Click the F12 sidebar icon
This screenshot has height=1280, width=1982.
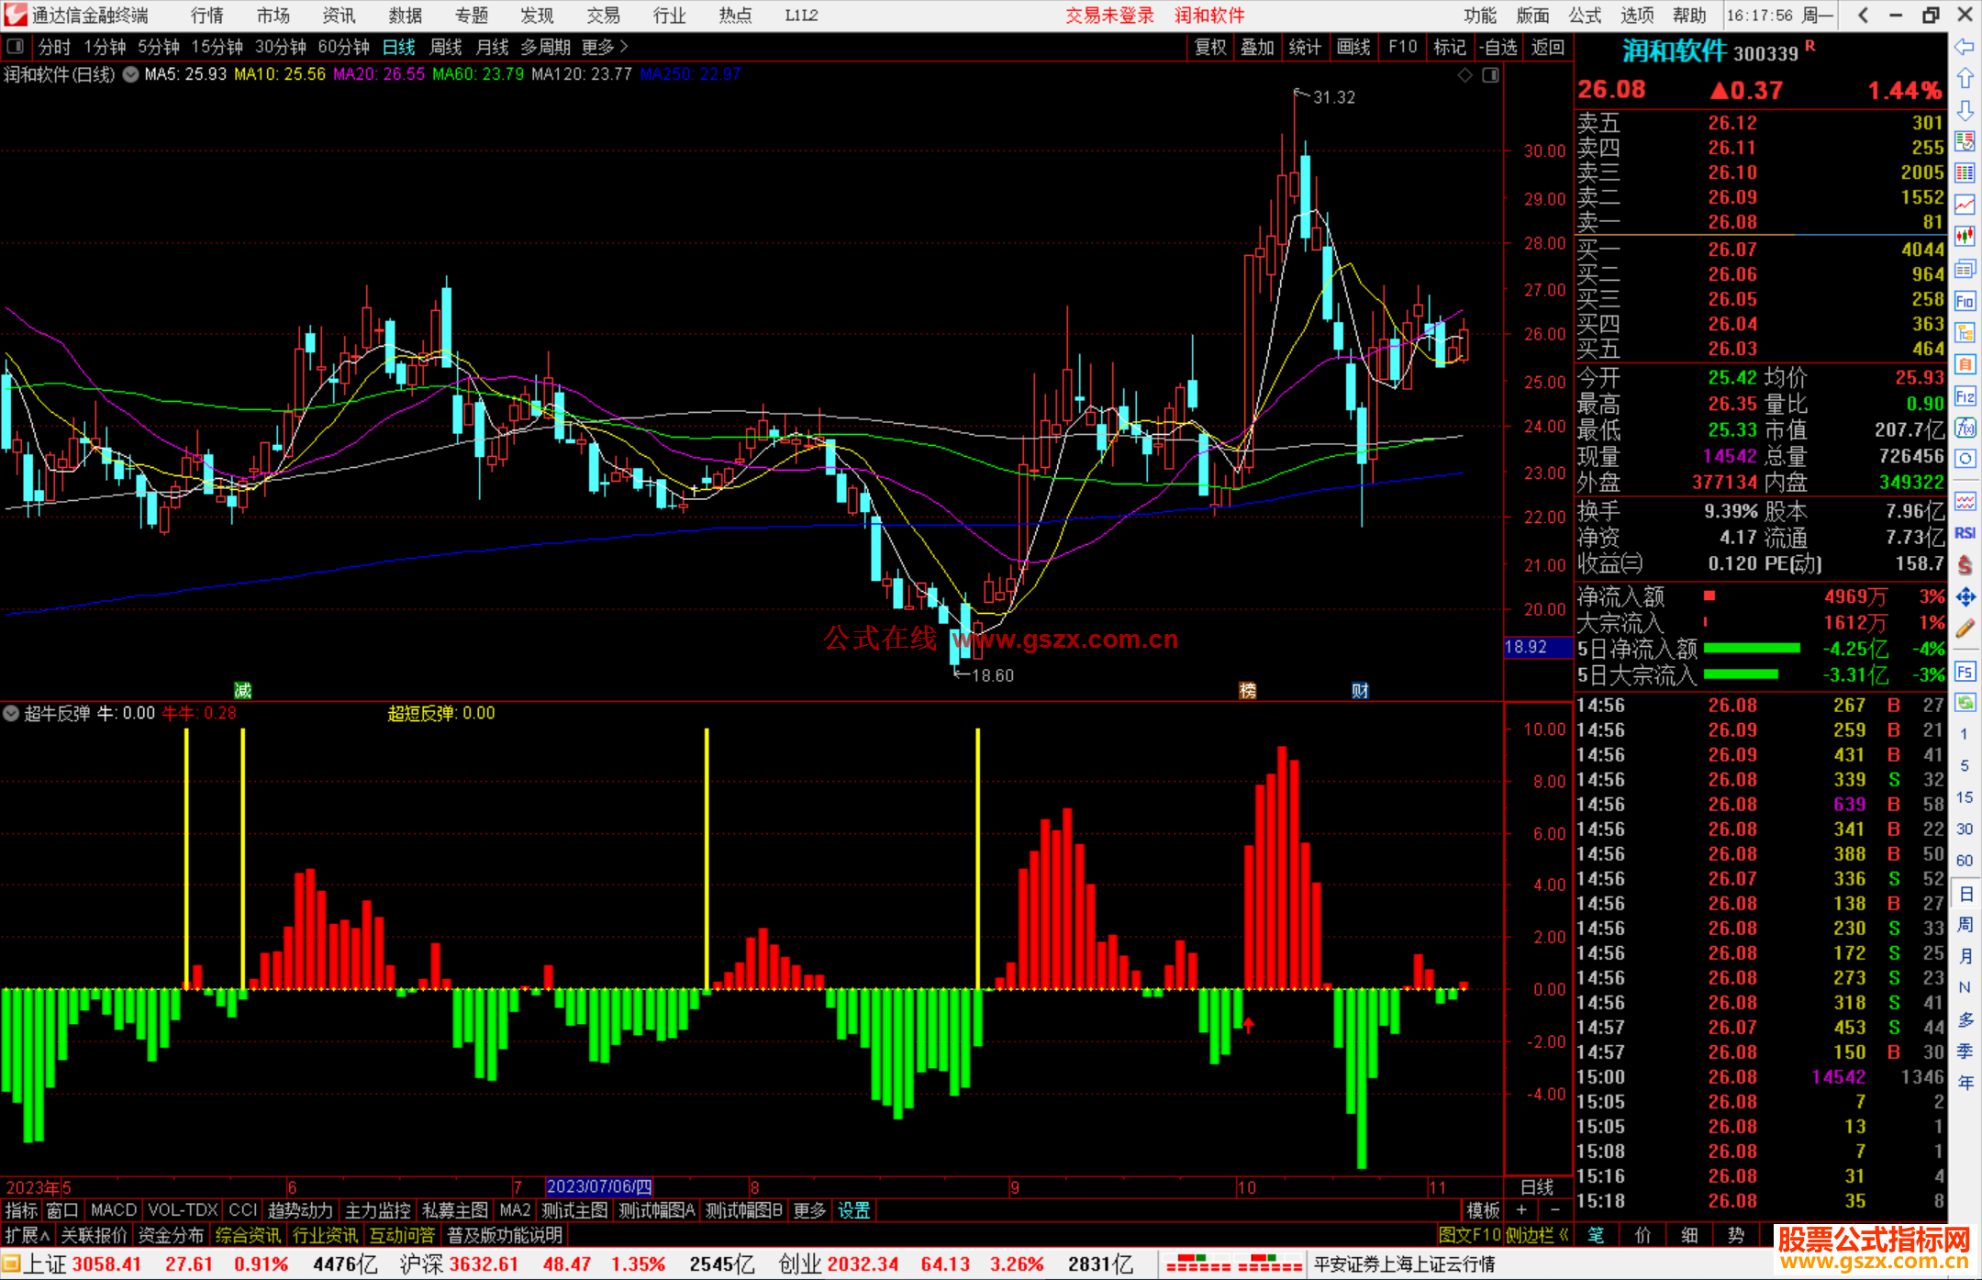pos(1965,396)
